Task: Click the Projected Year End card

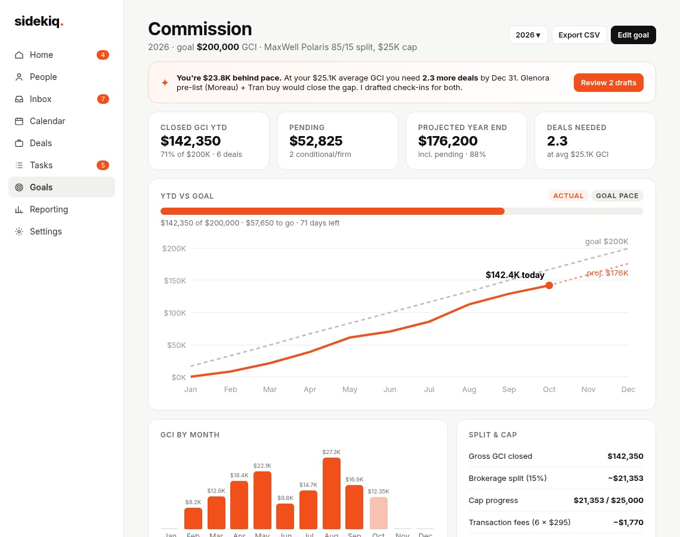Action: coord(466,141)
